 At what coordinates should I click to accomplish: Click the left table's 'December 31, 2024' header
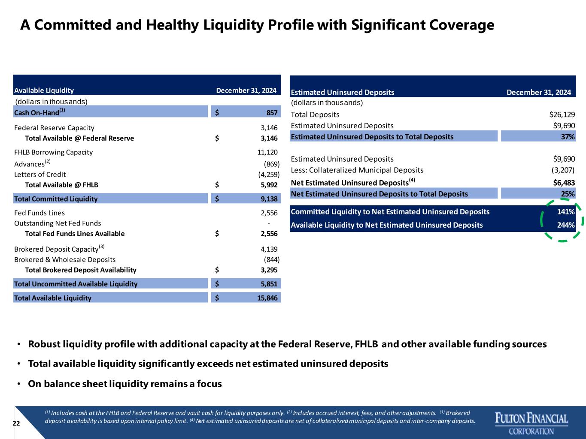(x=246, y=90)
